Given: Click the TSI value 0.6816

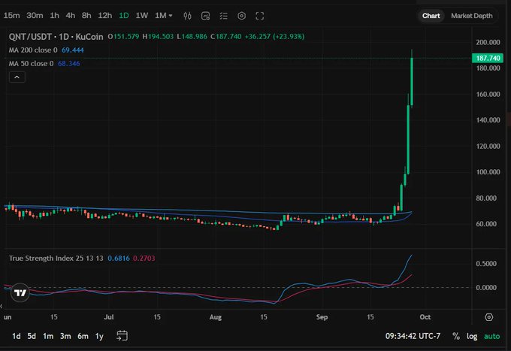Looking at the screenshot, I should (x=119, y=258).
